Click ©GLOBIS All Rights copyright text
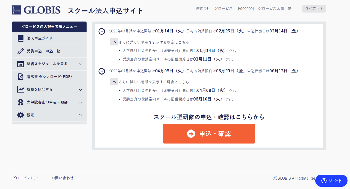The width and height of the screenshot is (350, 189). tap(295, 178)
